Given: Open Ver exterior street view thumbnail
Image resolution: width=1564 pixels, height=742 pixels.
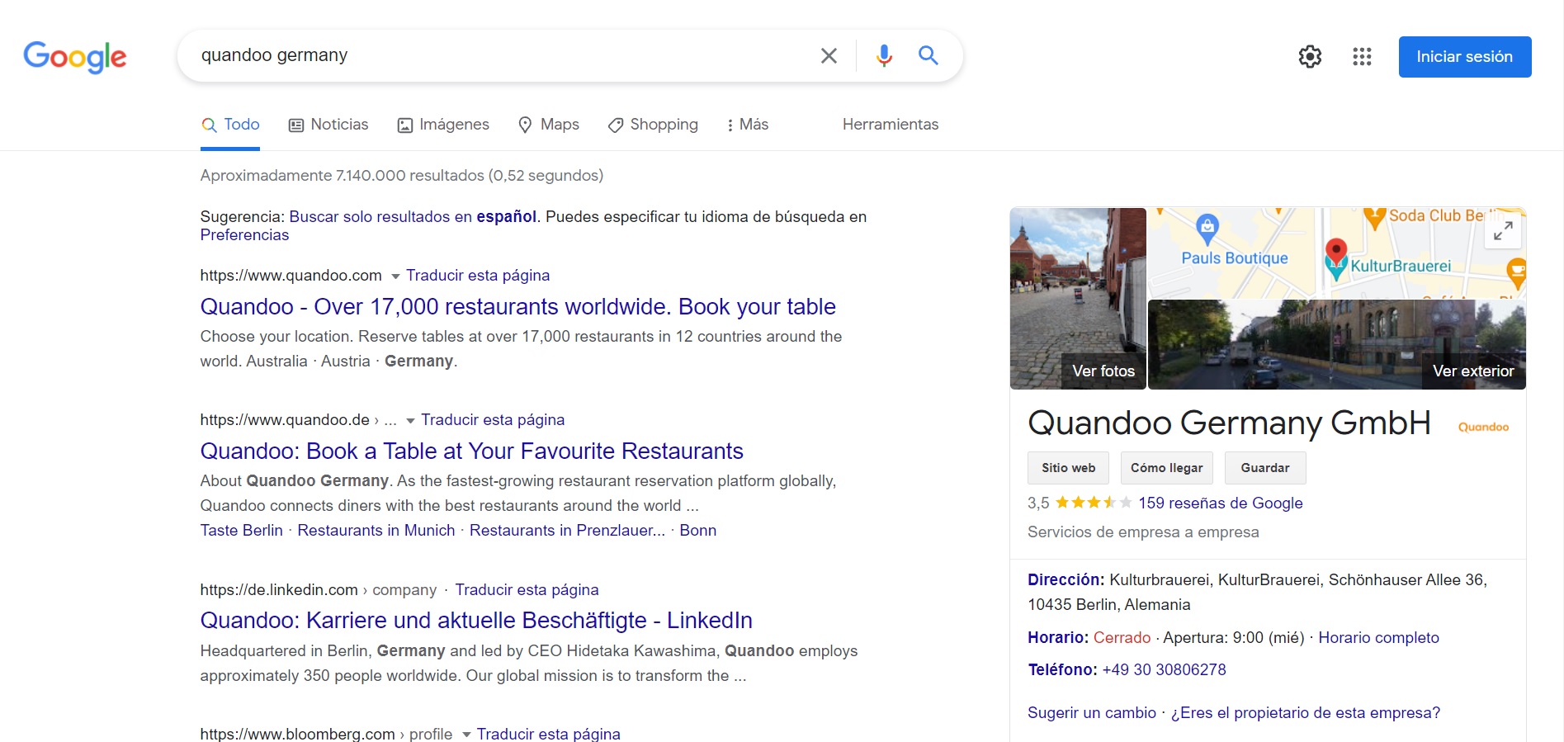Looking at the screenshot, I should point(1337,345).
